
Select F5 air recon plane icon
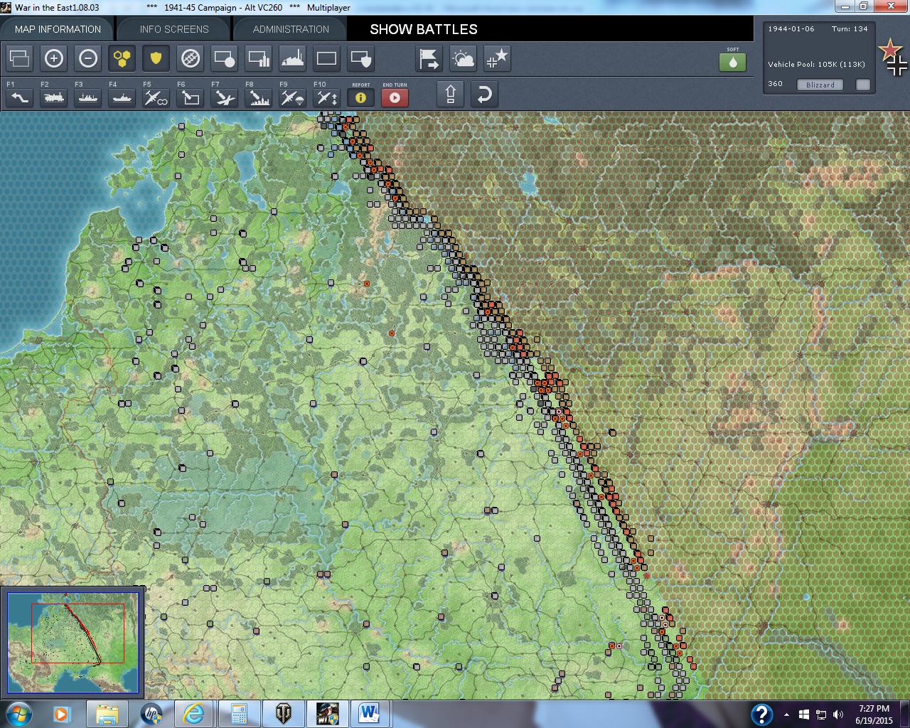coord(156,97)
